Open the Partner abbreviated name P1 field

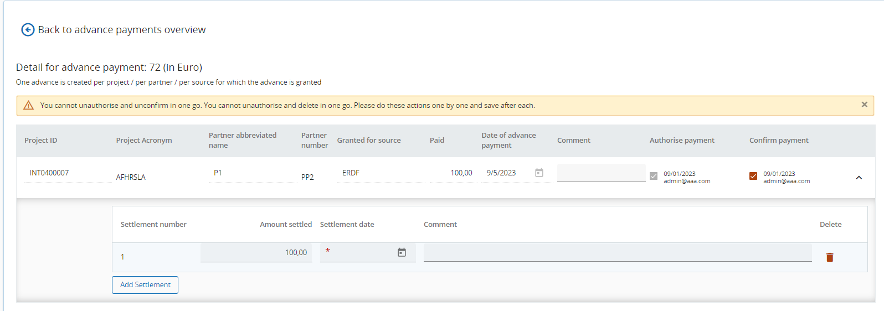252,173
